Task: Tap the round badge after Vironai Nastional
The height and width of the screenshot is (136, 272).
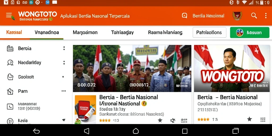Action: point(144,104)
